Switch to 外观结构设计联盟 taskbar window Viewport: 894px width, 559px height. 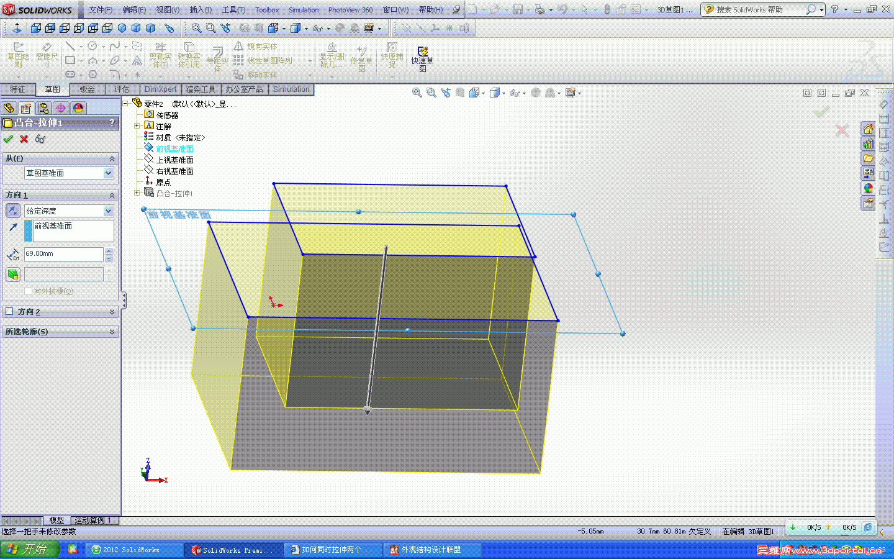(x=432, y=550)
